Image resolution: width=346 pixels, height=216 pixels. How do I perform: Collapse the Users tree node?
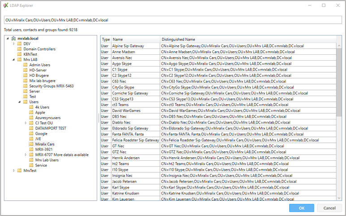(x=19, y=102)
